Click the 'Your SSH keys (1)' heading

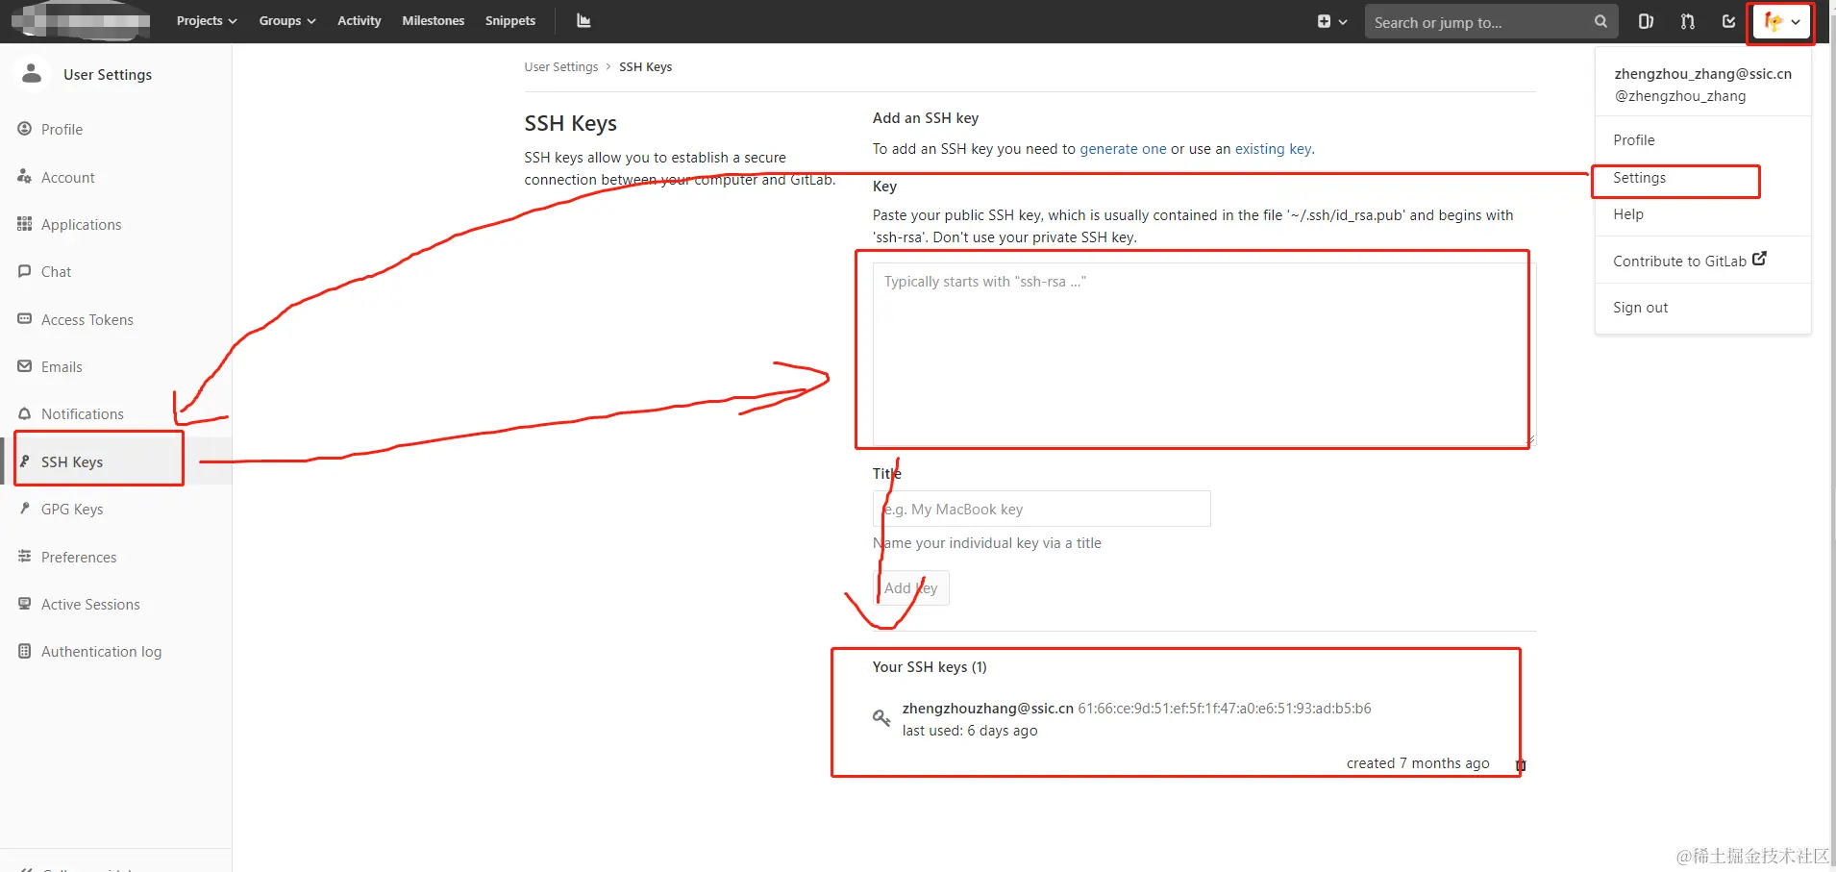pyautogui.click(x=930, y=667)
